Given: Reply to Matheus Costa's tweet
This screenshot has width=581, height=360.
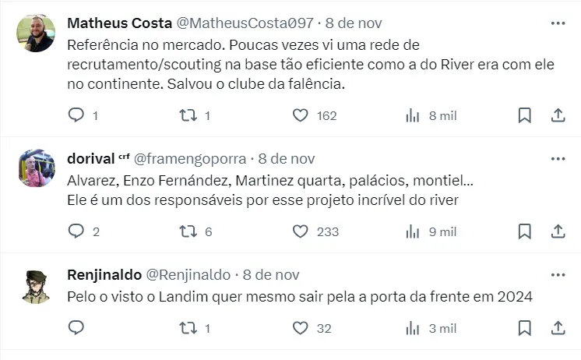Looking at the screenshot, I should [76, 115].
